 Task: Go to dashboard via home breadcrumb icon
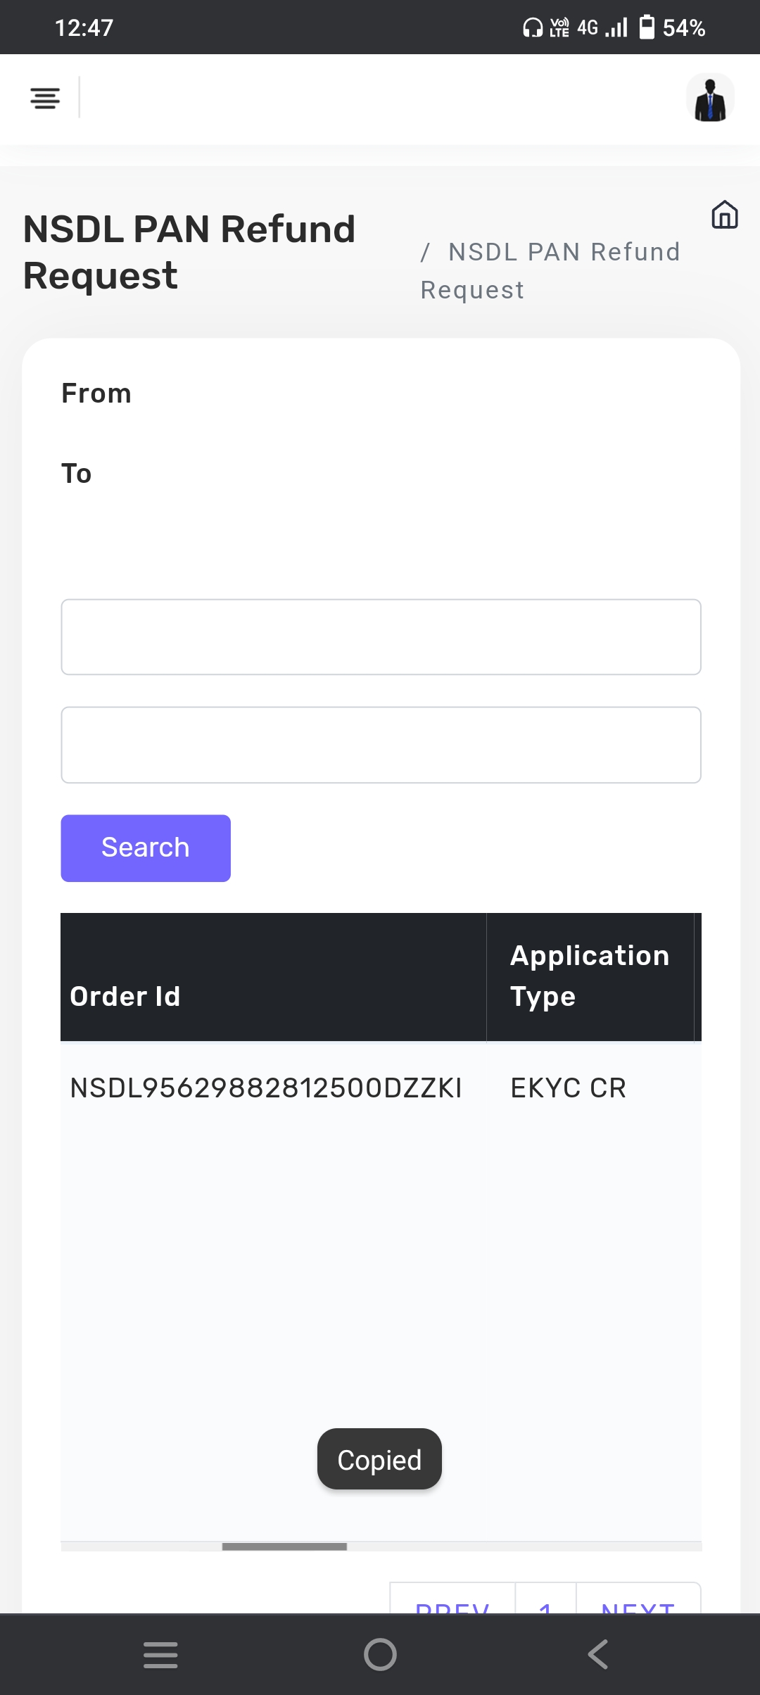(724, 215)
